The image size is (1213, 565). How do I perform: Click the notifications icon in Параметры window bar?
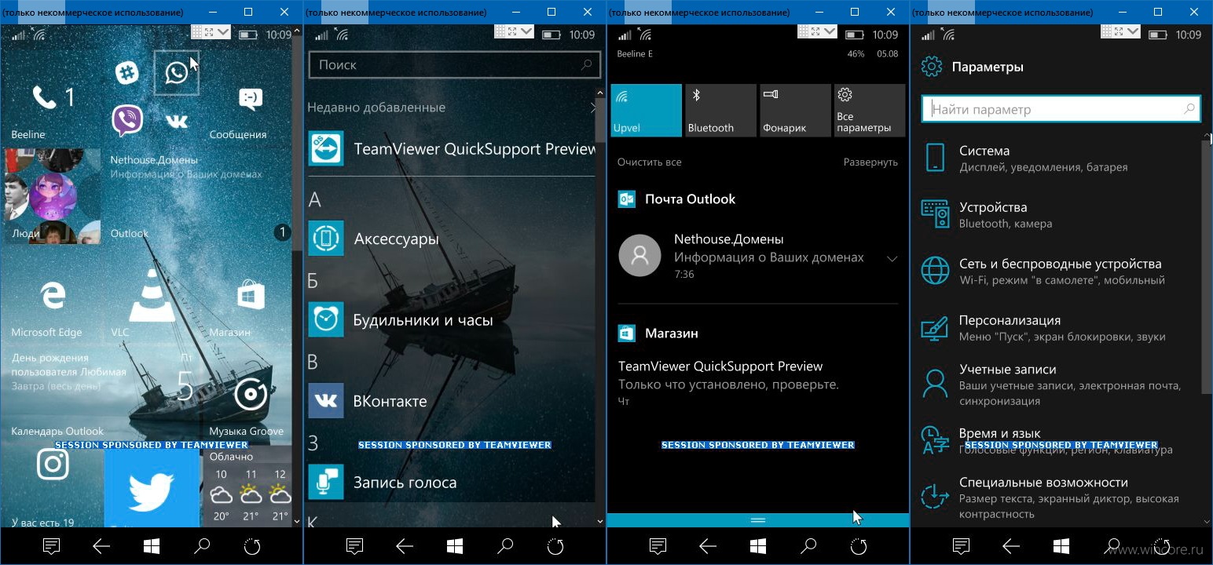click(961, 546)
